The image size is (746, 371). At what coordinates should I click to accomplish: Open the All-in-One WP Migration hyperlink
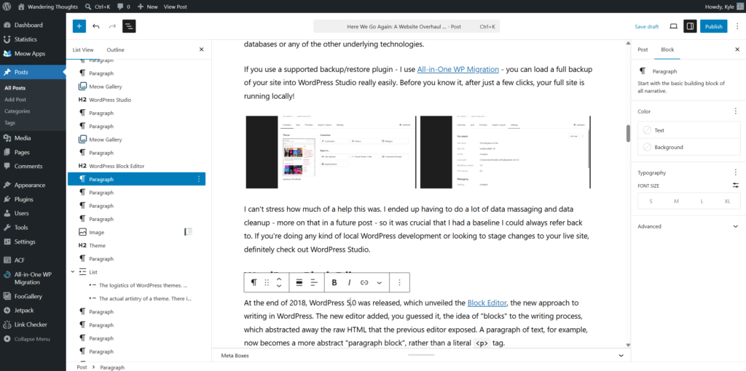tap(458, 69)
